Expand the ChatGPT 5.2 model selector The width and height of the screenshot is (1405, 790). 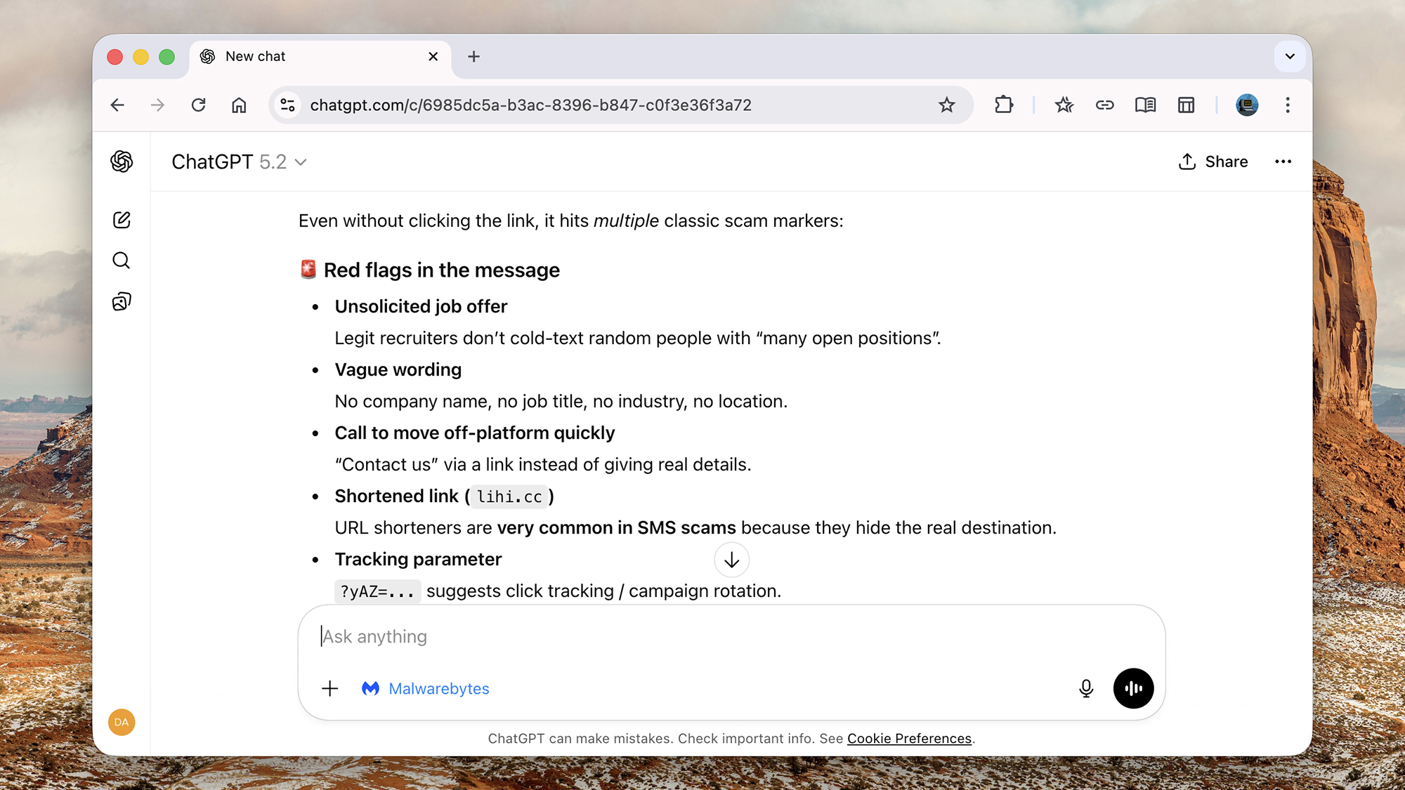click(x=240, y=162)
